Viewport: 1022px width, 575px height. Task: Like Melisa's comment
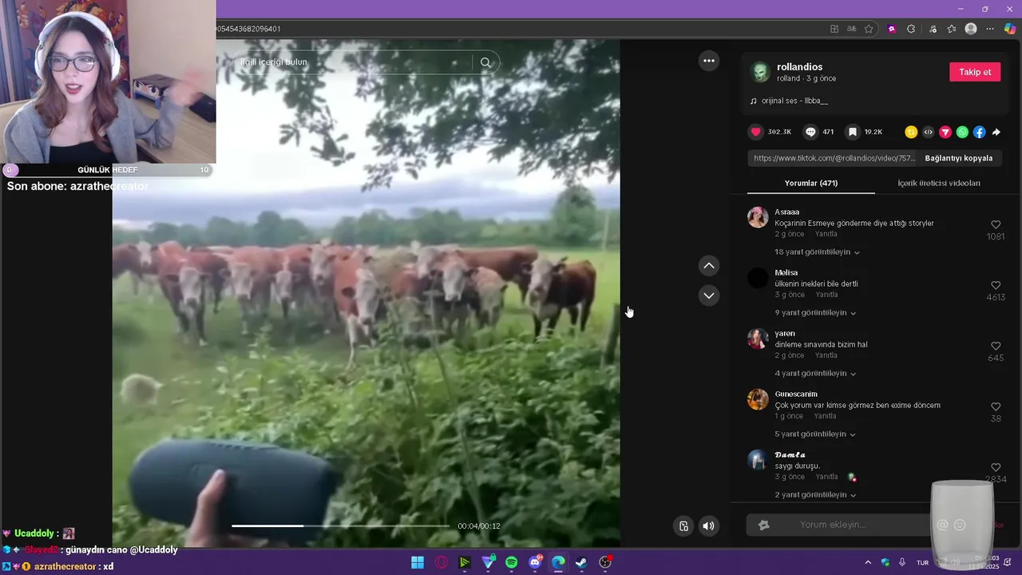point(996,286)
